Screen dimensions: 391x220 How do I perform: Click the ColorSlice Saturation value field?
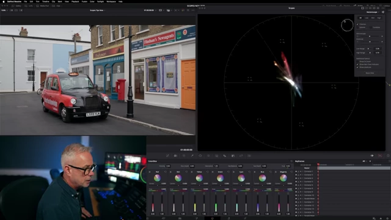point(216,166)
